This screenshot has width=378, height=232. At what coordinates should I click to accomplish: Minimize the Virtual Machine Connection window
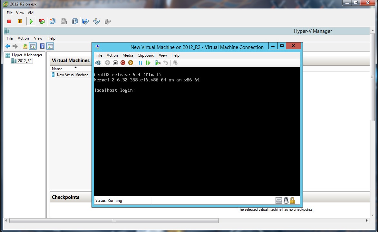[273, 46]
